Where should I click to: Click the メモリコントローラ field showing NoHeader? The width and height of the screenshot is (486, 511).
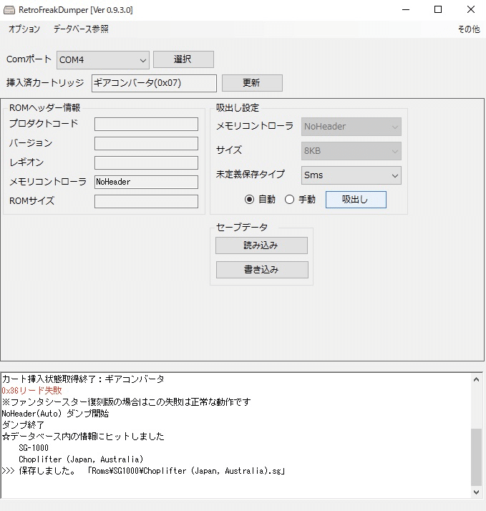coord(146,182)
